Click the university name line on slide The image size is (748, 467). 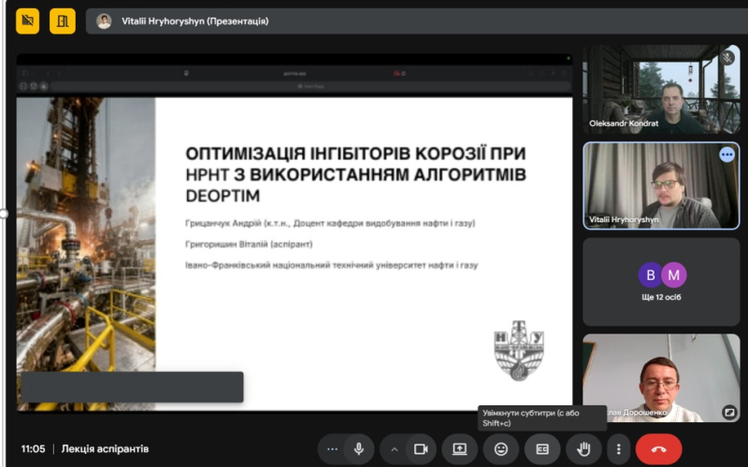pos(331,265)
